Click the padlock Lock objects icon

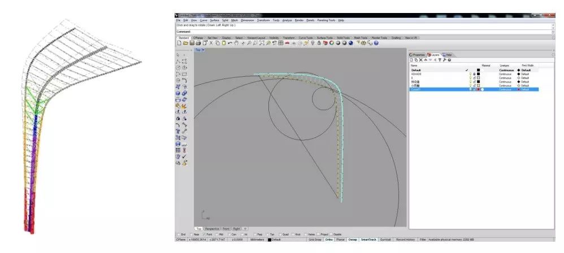[x=319, y=43]
